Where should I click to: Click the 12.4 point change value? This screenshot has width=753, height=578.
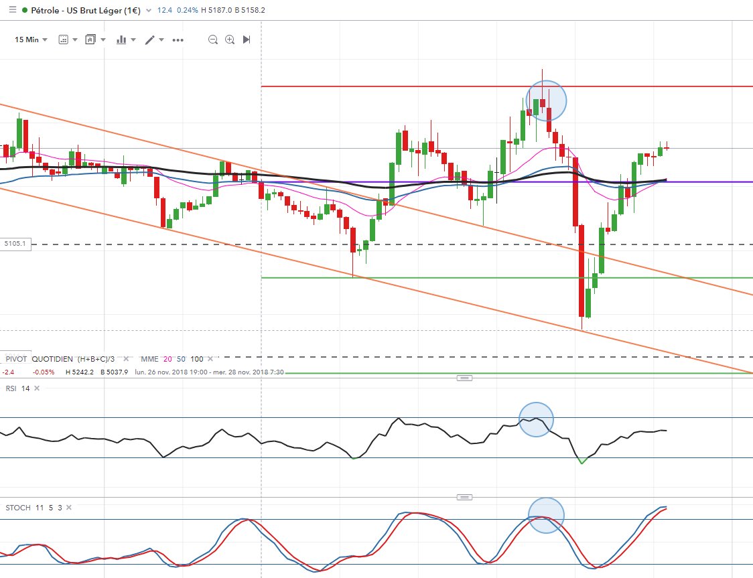[165, 10]
